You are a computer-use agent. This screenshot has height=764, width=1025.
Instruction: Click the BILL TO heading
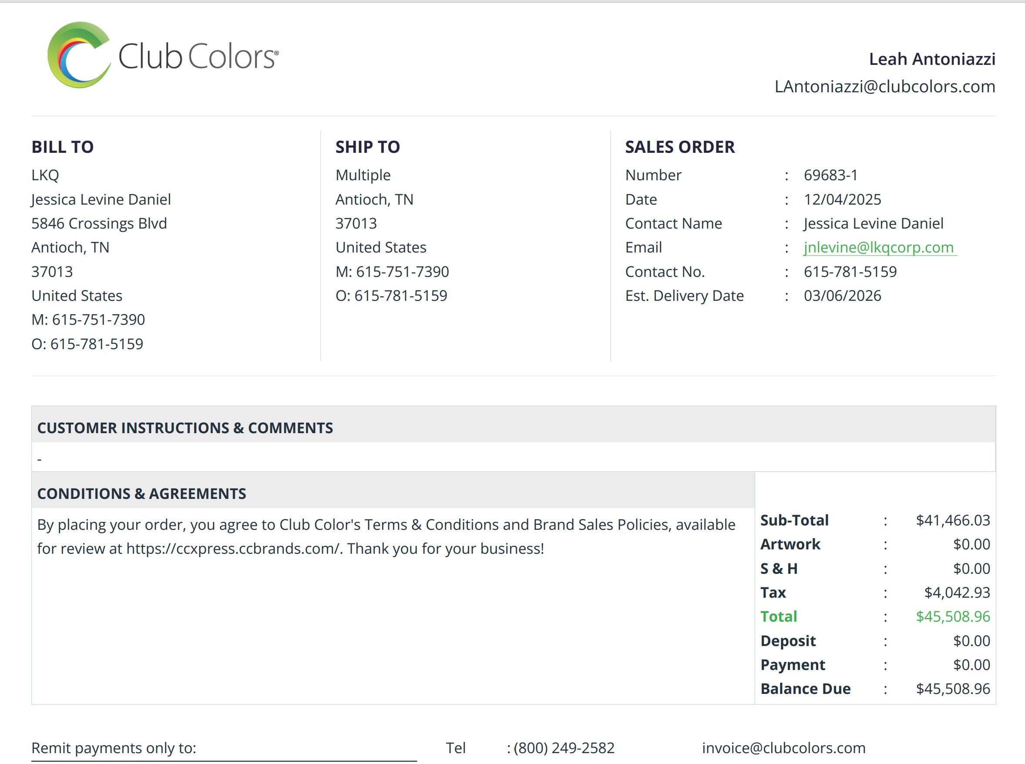[62, 147]
